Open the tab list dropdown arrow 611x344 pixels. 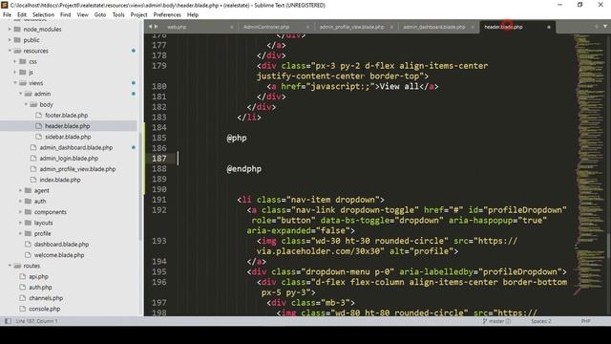click(x=605, y=27)
